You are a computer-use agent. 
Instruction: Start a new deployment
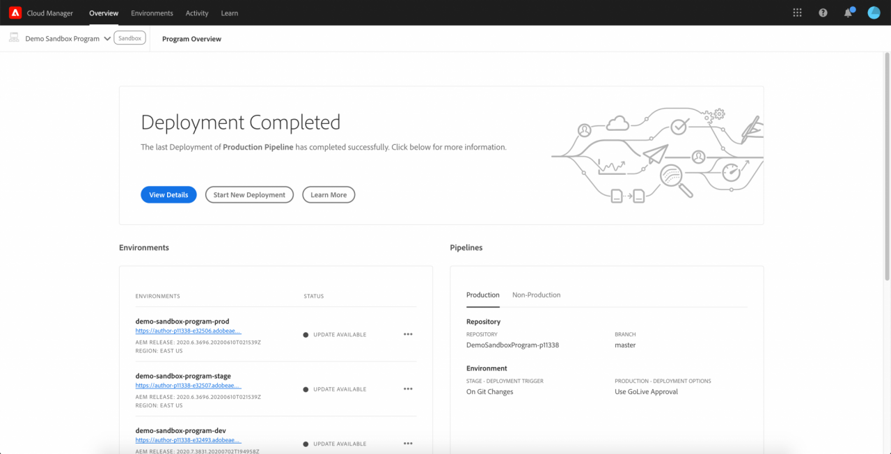tap(249, 194)
